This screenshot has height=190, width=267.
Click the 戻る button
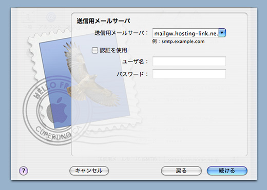(181, 171)
